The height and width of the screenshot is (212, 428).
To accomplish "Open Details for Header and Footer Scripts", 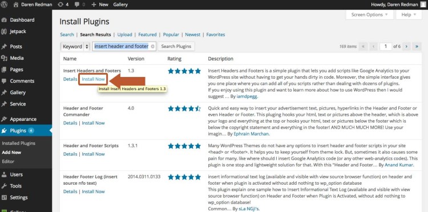I will click(70, 154).
